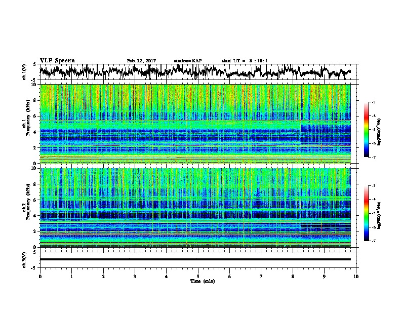Click time axis tick label 6
The width and height of the screenshot is (401, 310).
230,277
